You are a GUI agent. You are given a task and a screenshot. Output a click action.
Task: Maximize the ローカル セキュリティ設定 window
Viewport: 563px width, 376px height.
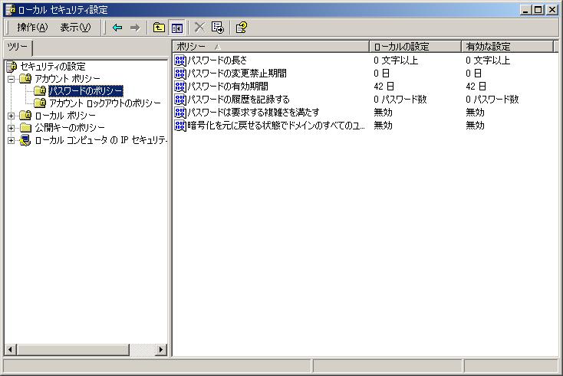click(538, 10)
